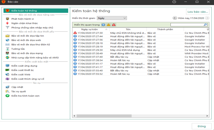Select the 17/04/2020 07:28:18 event row

pos(141,43)
